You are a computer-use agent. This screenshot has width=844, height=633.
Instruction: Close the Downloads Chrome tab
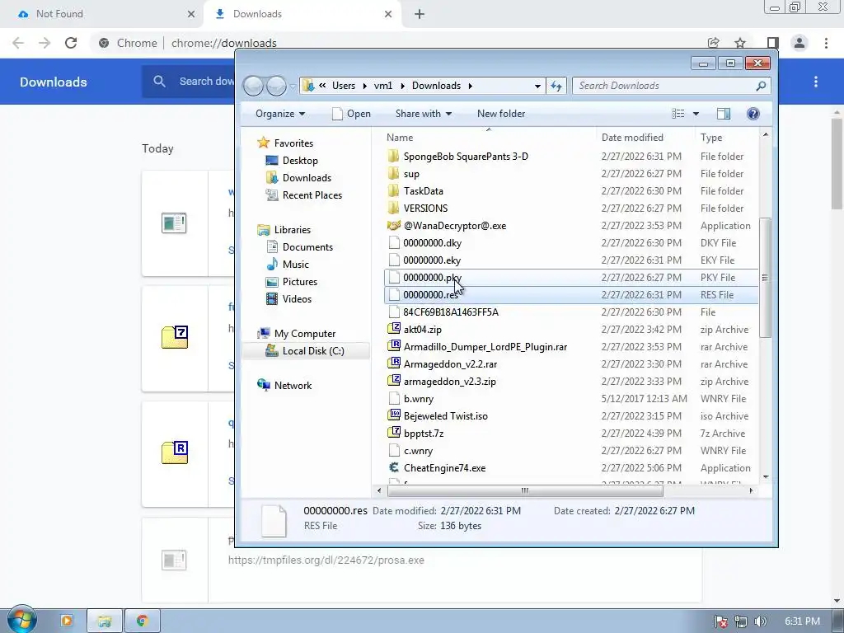click(388, 14)
